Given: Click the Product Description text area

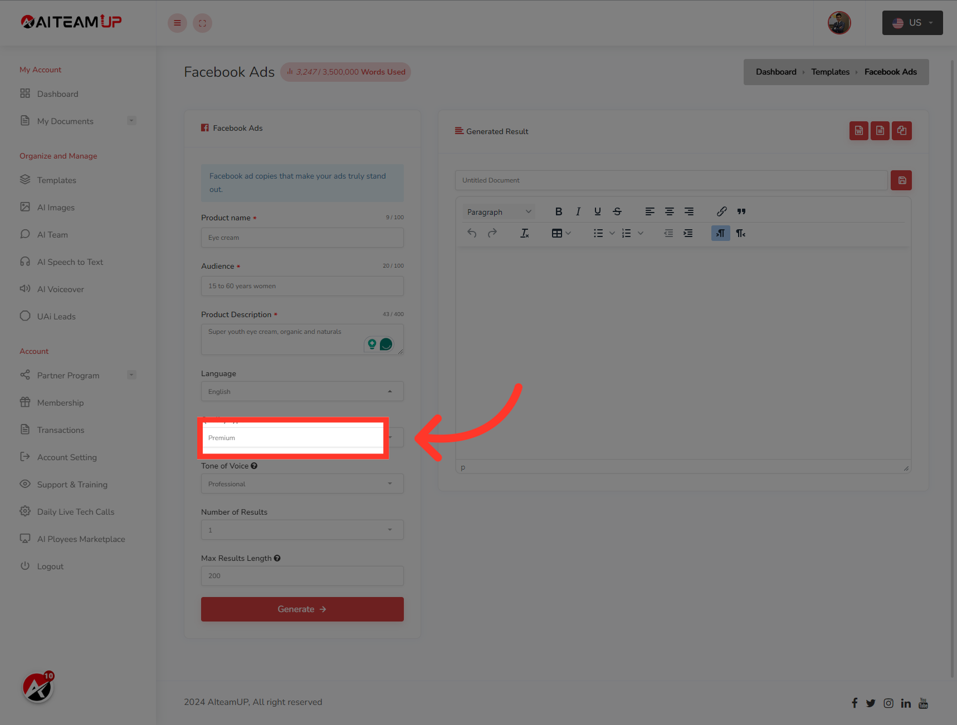Looking at the screenshot, I should click(302, 339).
